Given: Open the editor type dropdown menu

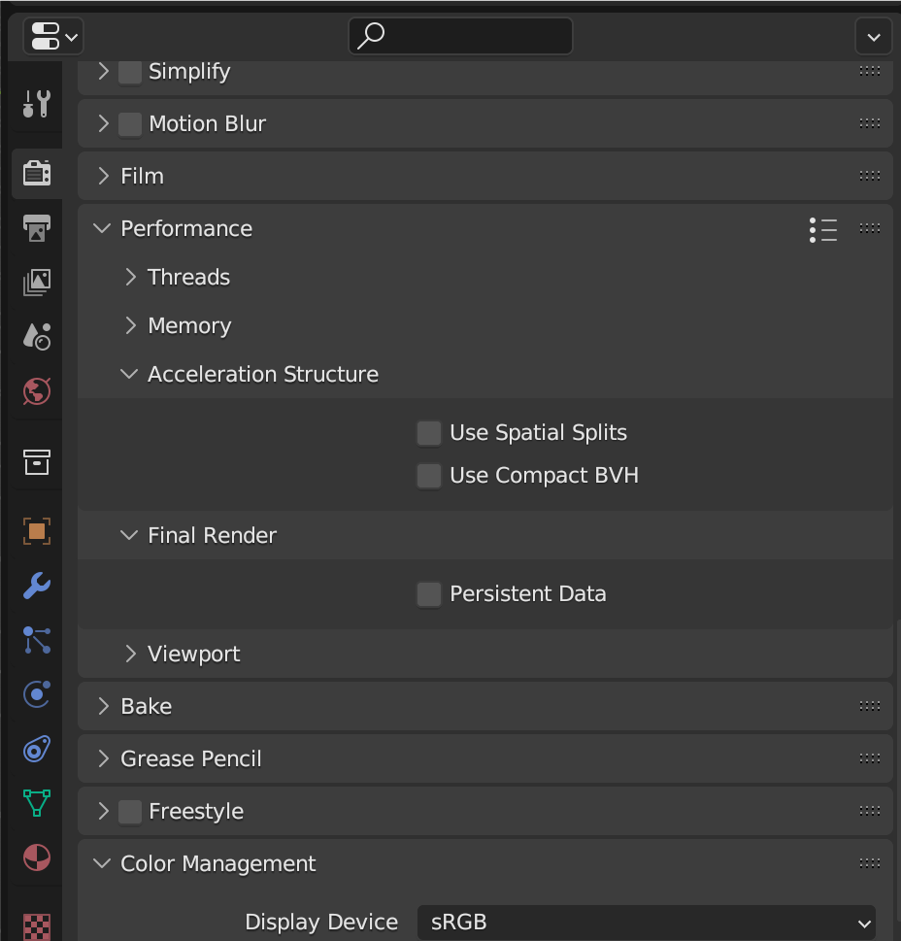Looking at the screenshot, I should pos(53,36).
